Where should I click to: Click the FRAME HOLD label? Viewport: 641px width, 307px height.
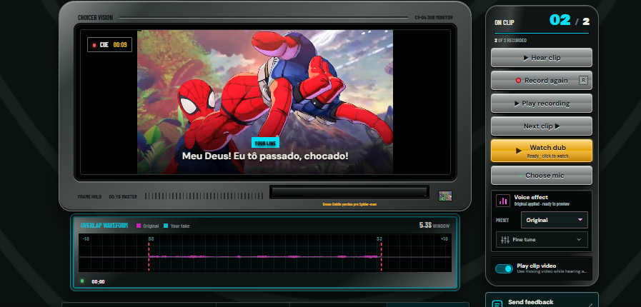[89, 197]
